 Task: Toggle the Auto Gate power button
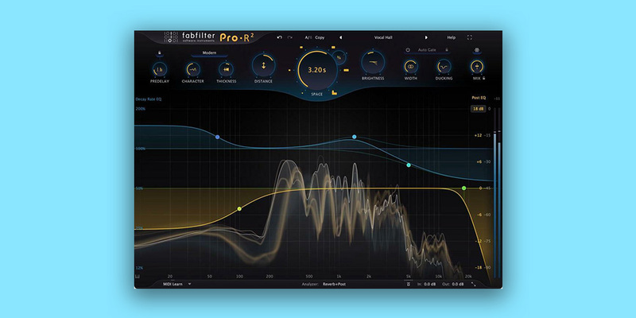point(408,50)
